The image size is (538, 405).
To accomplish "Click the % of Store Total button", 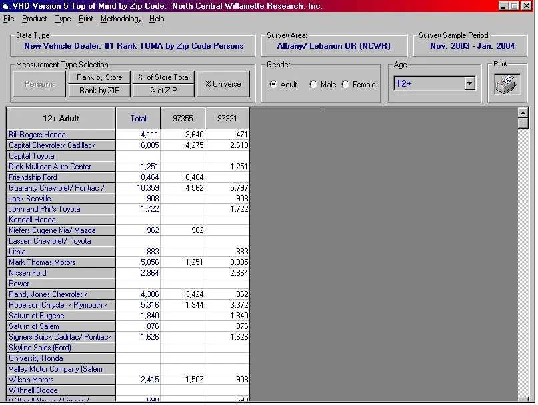I will (163, 77).
